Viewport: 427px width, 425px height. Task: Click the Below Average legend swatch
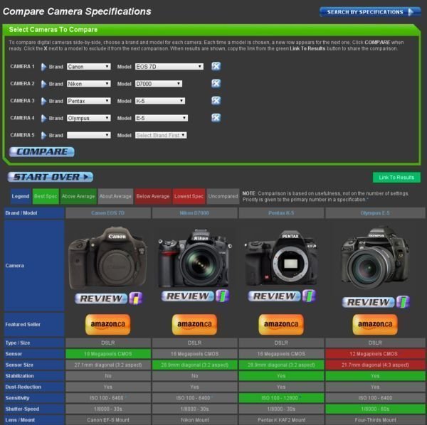click(x=153, y=196)
